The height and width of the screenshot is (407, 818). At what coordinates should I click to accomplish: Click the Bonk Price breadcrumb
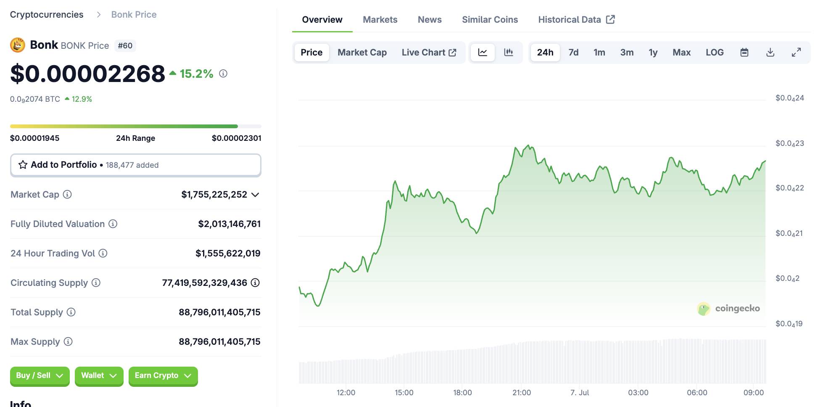[x=134, y=15]
